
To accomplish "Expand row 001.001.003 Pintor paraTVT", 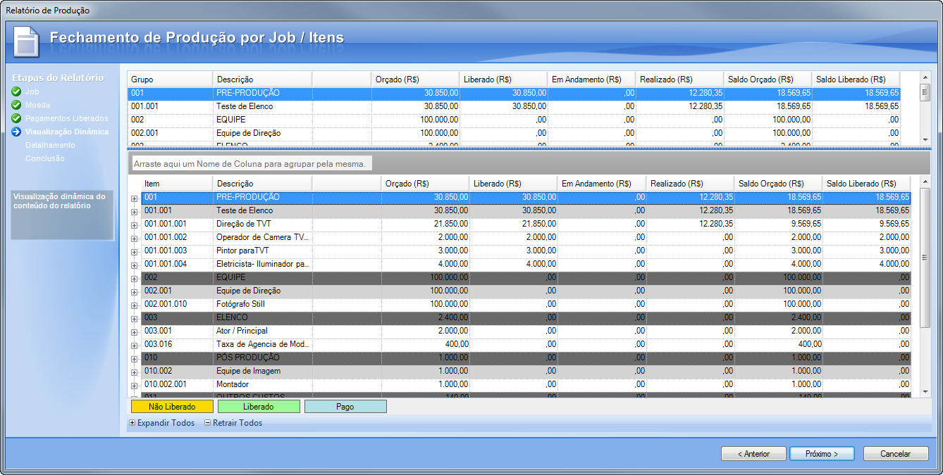I will click(x=134, y=251).
